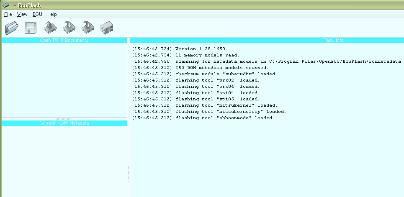Open the ECU menu
This screenshot has width=404, height=197.
pos(37,14)
